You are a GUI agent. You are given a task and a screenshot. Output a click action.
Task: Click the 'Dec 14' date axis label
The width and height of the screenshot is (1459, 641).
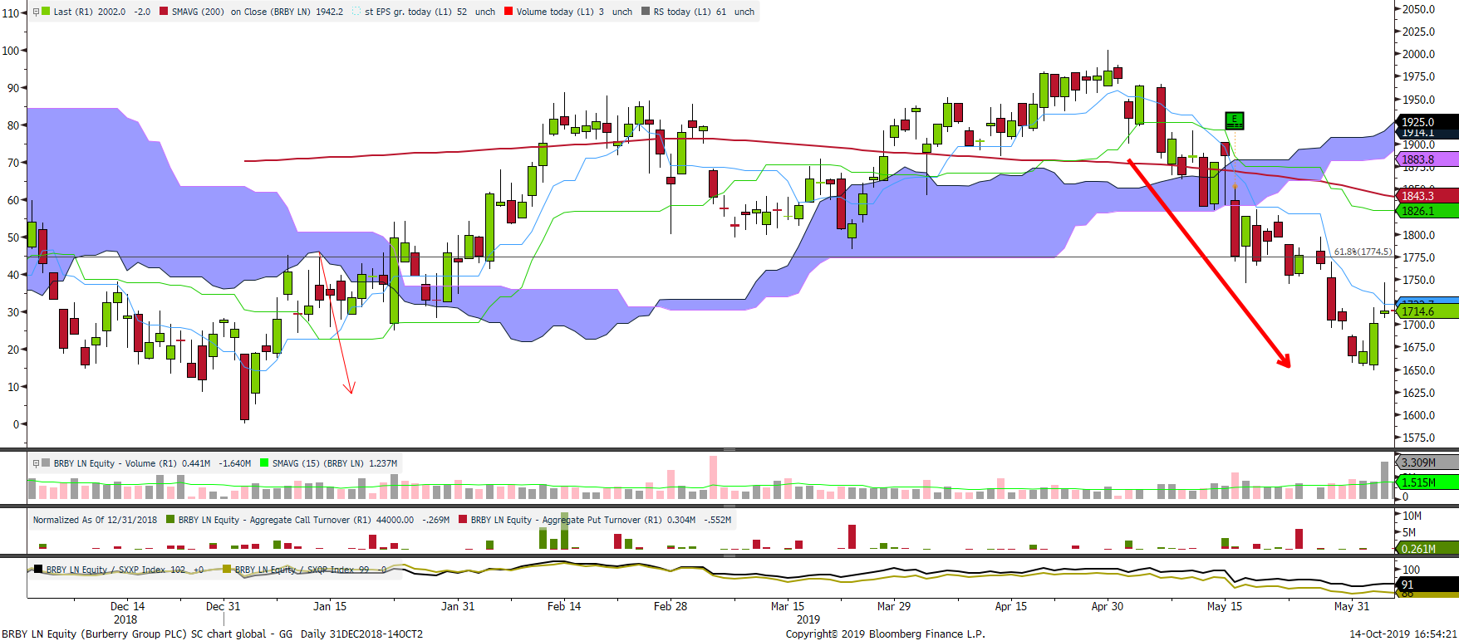tap(127, 606)
